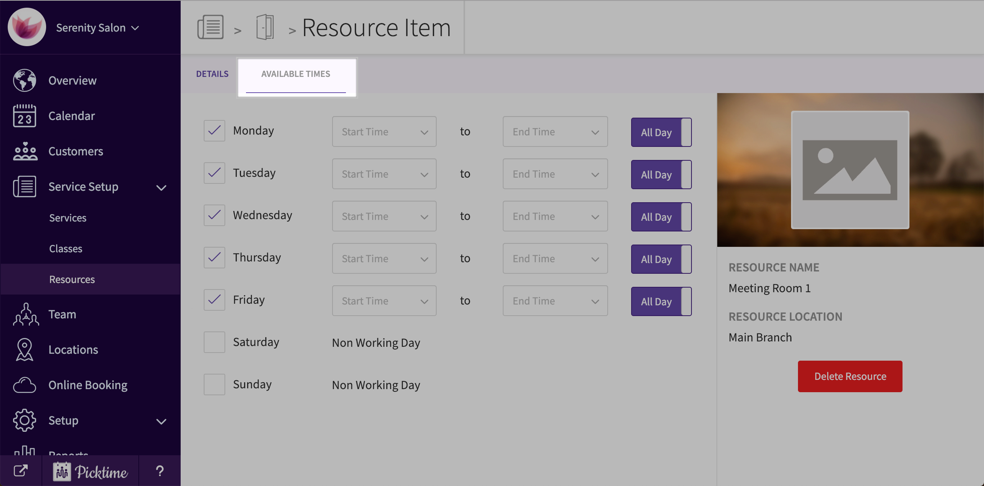984x486 pixels.
Task: Click the Overview globe icon
Action: pyautogui.click(x=25, y=80)
